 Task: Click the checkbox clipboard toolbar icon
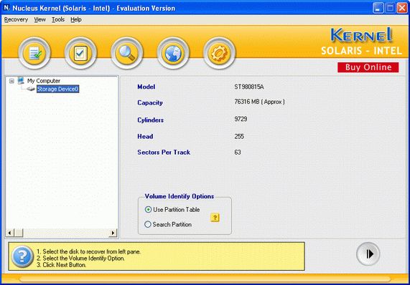pos(80,53)
